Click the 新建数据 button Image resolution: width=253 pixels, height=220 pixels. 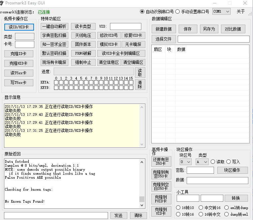(x=164, y=29)
